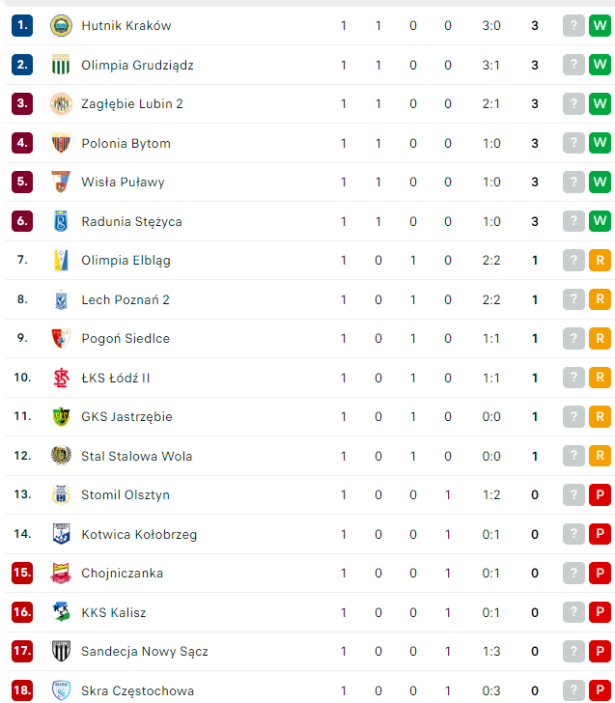Click the GKS Jastrzębie club crest
This screenshot has height=703, width=615.
(61, 416)
